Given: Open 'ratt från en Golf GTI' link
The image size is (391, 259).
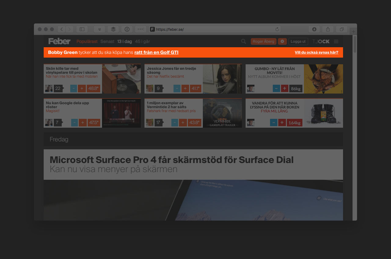Looking at the screenshot, I should coord(156,52).
